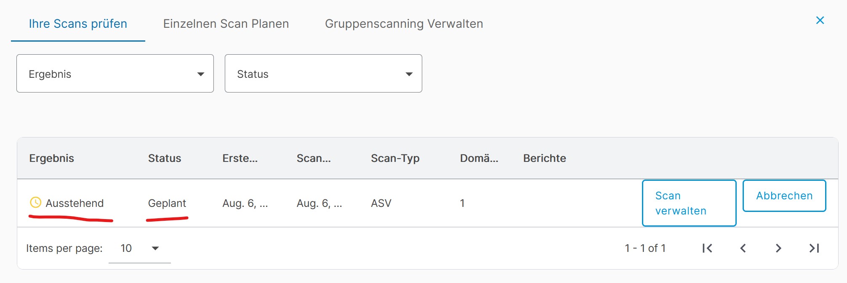Close the scan dialog with X icon
The width and height of the screenshot is (847, 283).
(820, 20)
